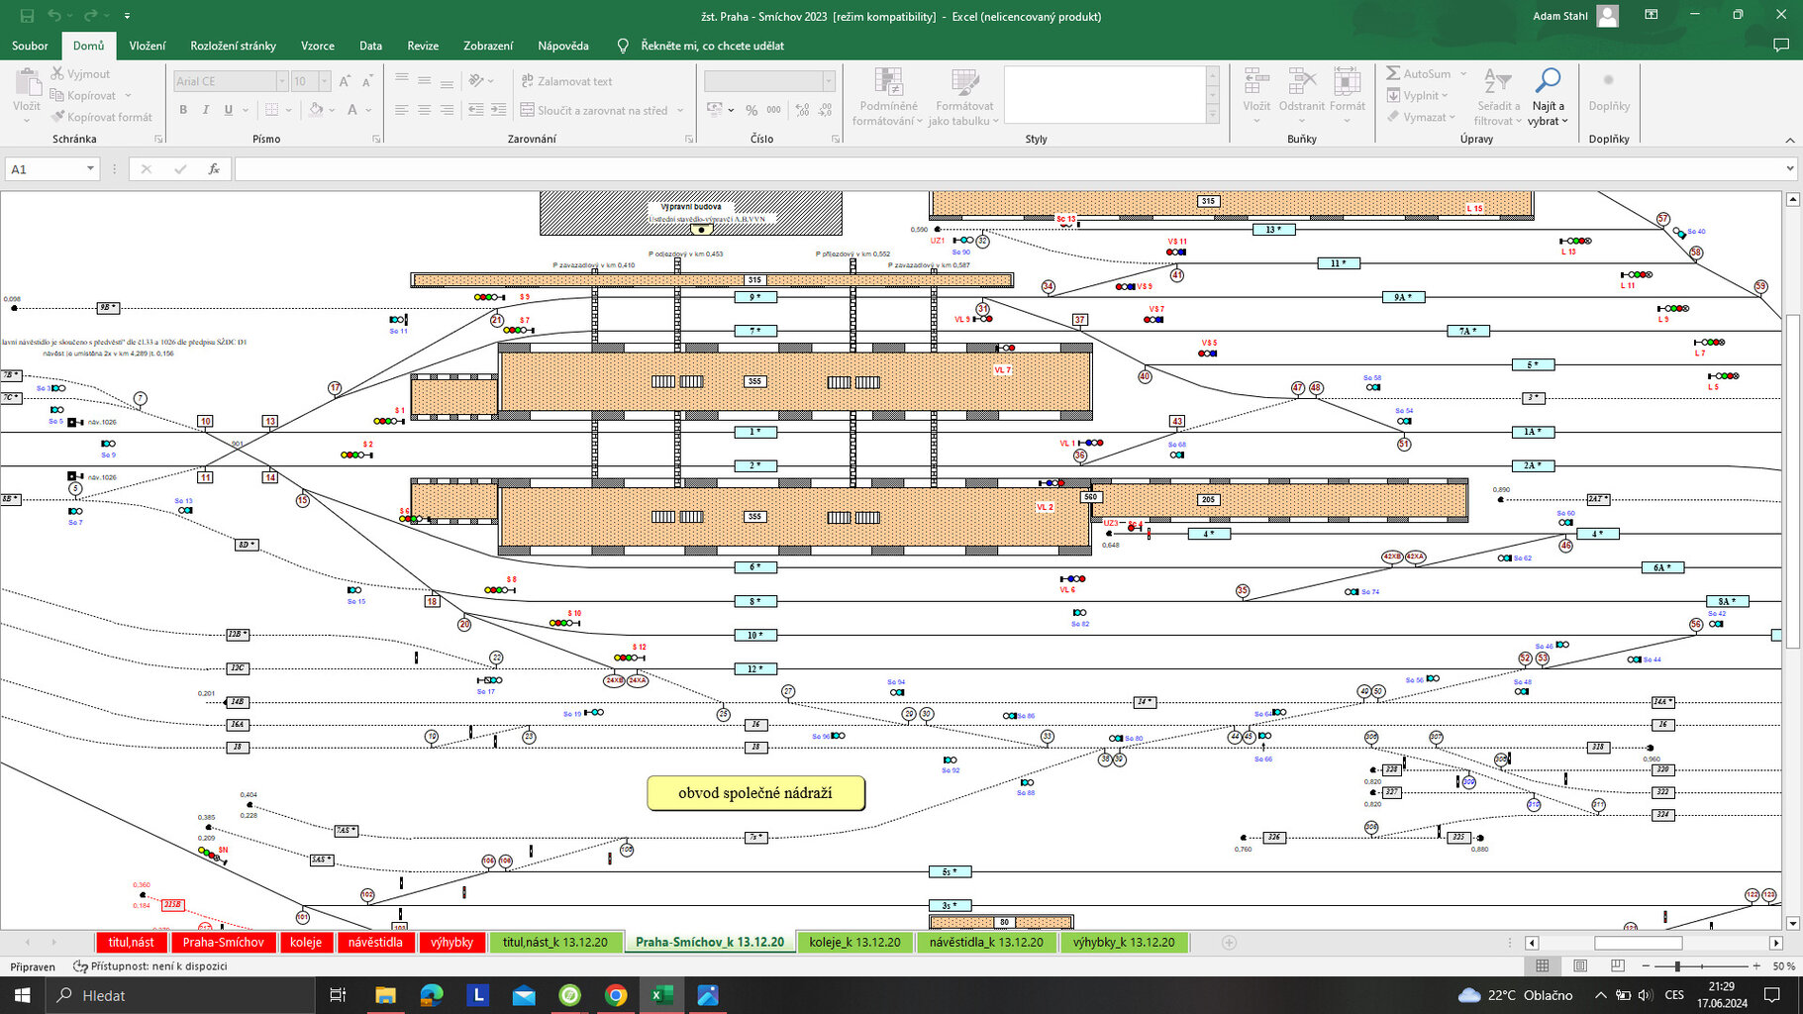Open the font size dropdown

[324, 81]
